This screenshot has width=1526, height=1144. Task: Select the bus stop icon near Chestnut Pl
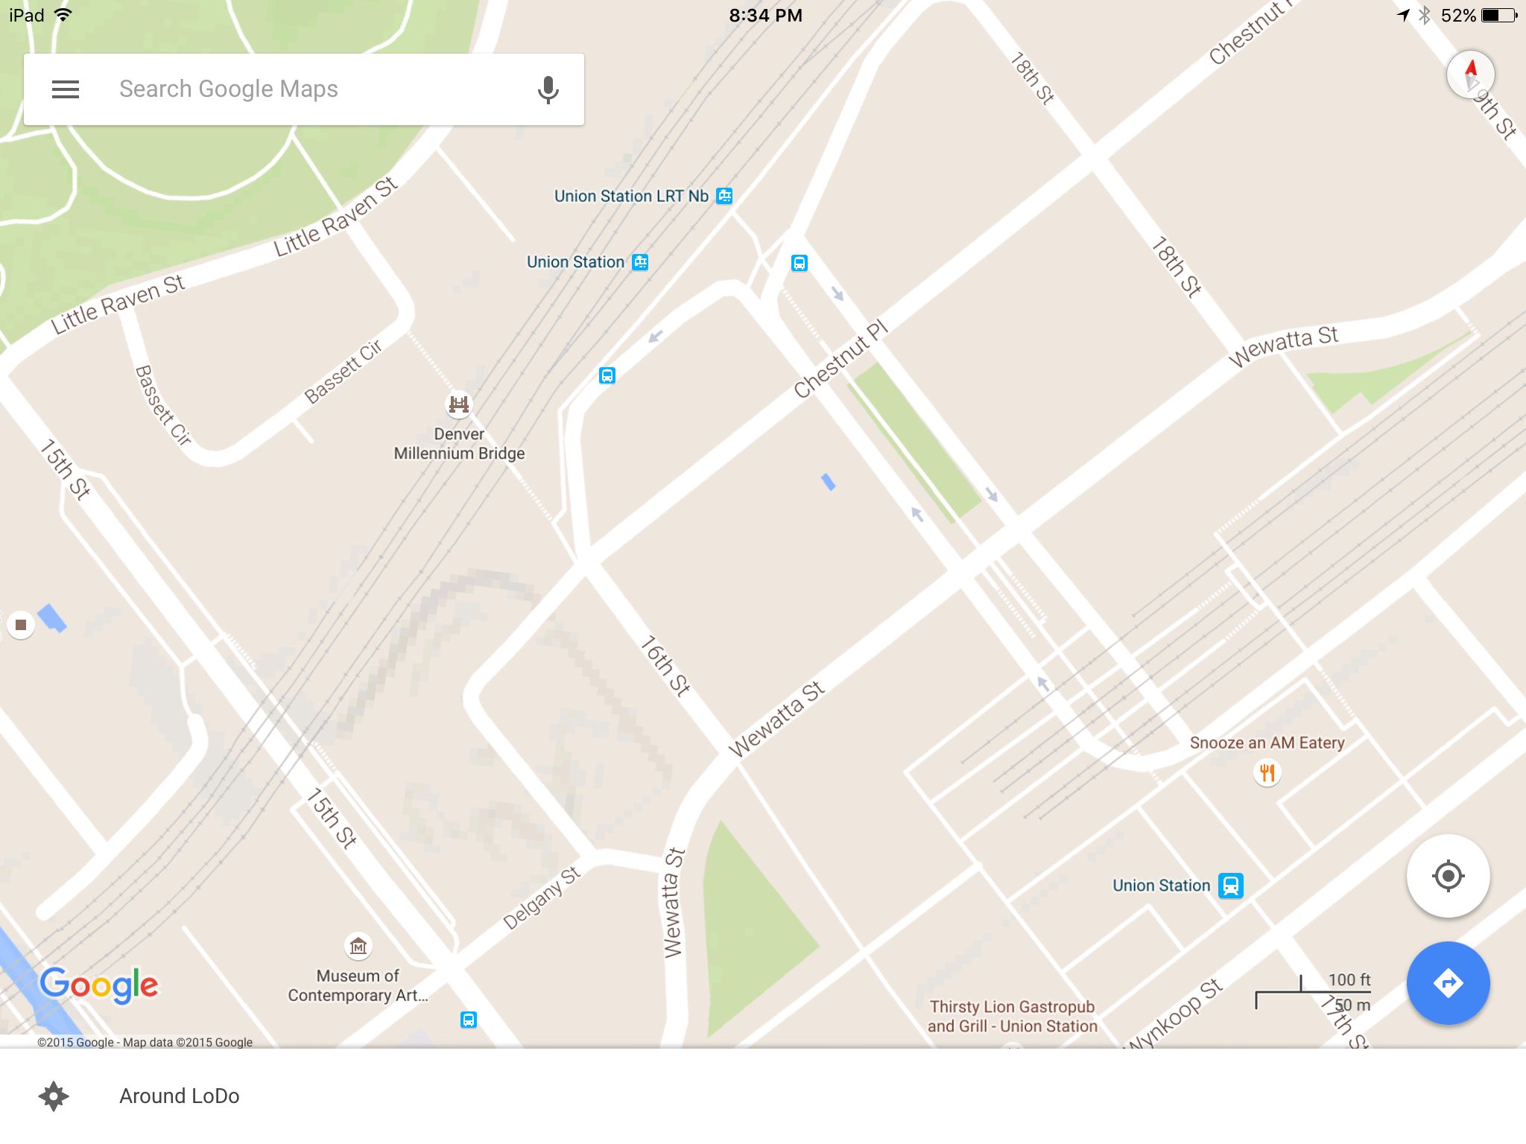pyautogui.click(x=799, y=263)
